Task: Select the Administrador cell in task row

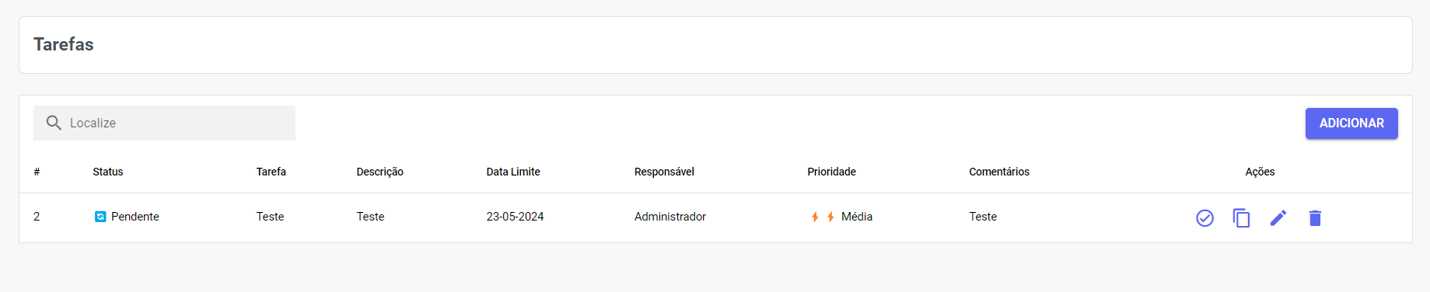Action: click(670, 217)
